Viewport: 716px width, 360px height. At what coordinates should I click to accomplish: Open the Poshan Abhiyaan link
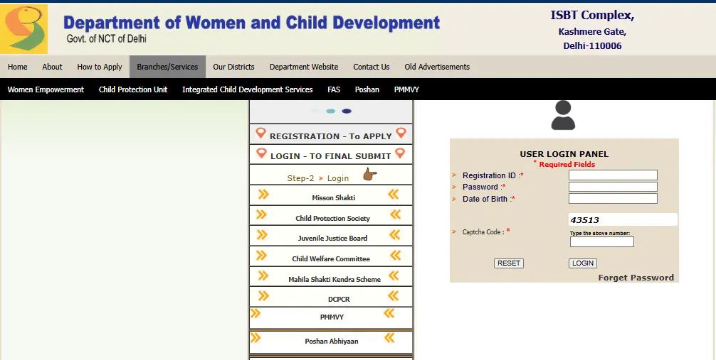332,342
